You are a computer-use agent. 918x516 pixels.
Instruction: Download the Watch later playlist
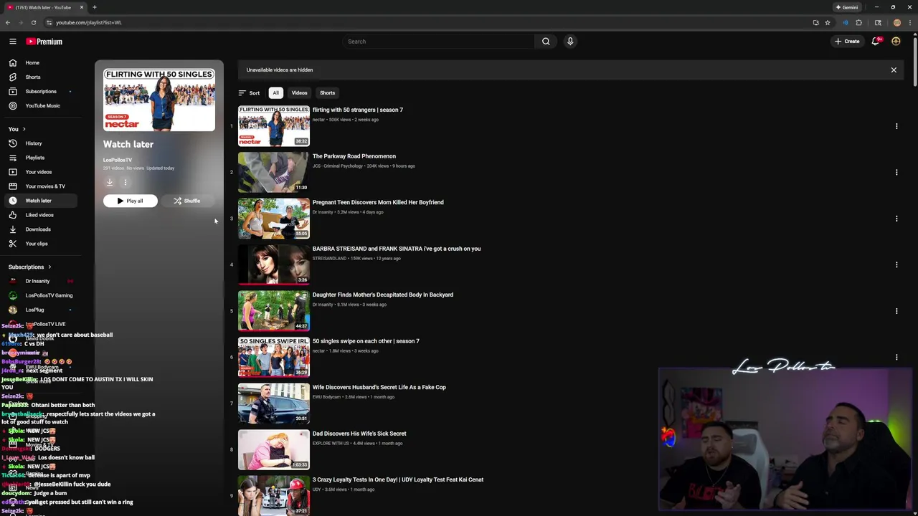click(x=110, y=182)
